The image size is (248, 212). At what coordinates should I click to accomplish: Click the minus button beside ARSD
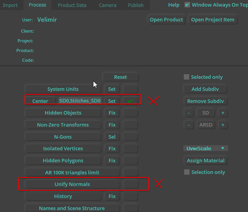(188, 125)
